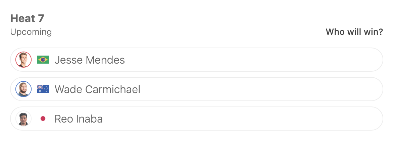This screenshot has width=394, height=150.
Task: Click the Brazil flag icon
Action: [43, 60]
